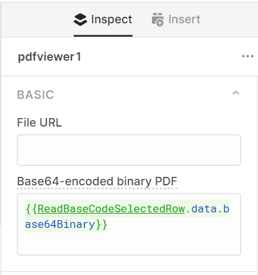The width and height of the screenshot is (258, 275).
Task: Click the BASIC section heading
Action: pos(36,95)
